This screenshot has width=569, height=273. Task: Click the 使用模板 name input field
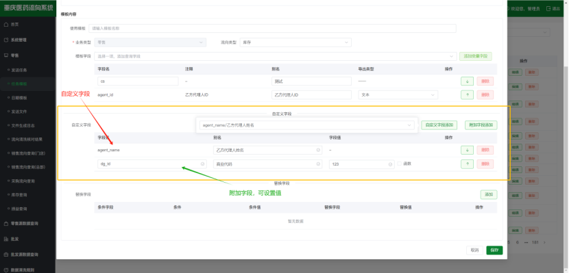[x=272, y=28]
